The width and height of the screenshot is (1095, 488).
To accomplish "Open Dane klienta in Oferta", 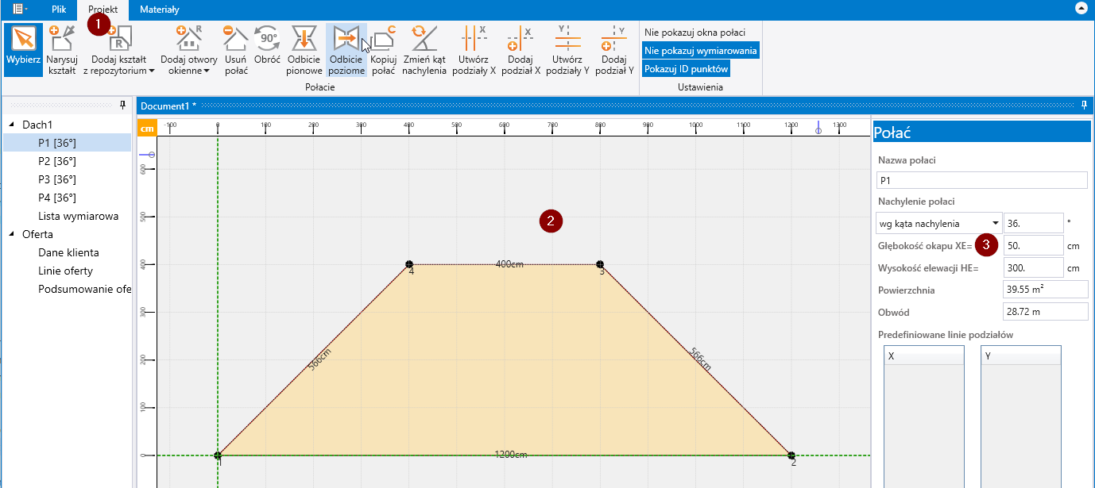I will click(68, 252).
